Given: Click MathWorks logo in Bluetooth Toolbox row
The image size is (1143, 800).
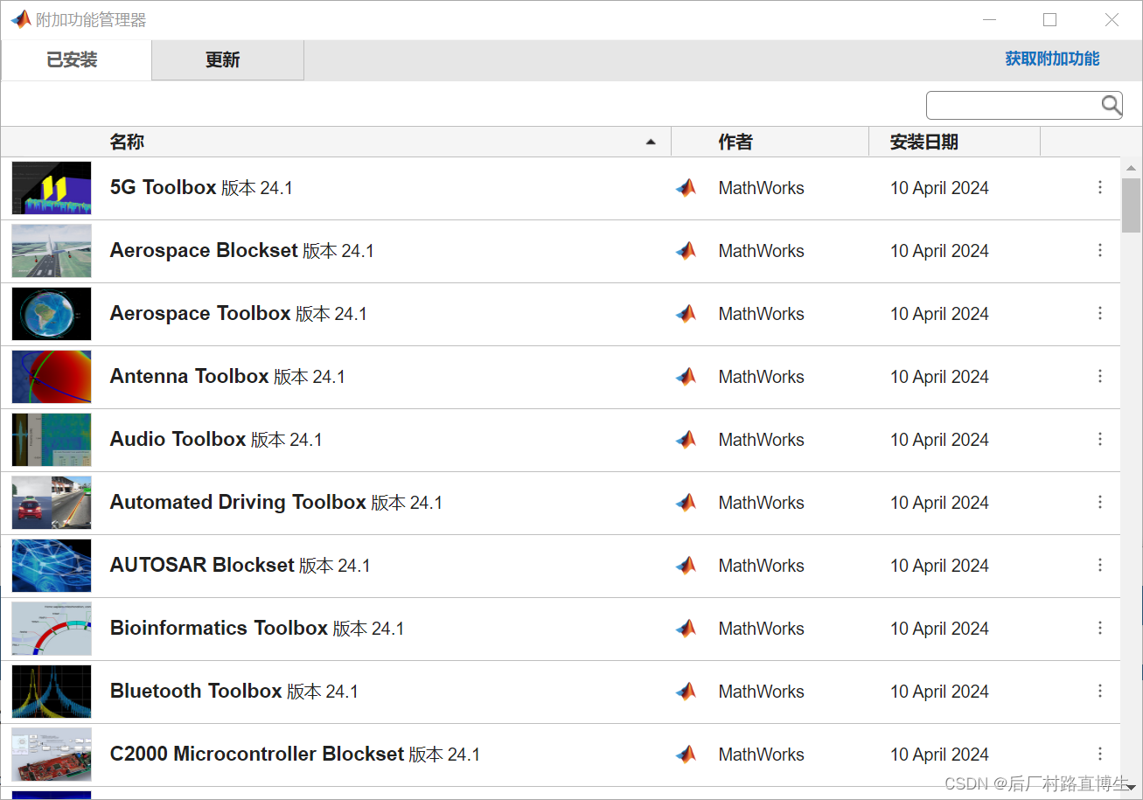Looking at the screenshot, I should 686,692.
